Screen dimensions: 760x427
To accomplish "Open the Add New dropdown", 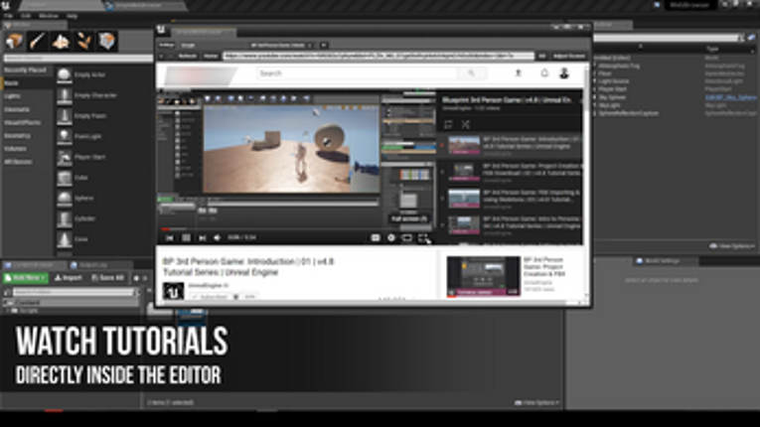I will pos(25,278).
